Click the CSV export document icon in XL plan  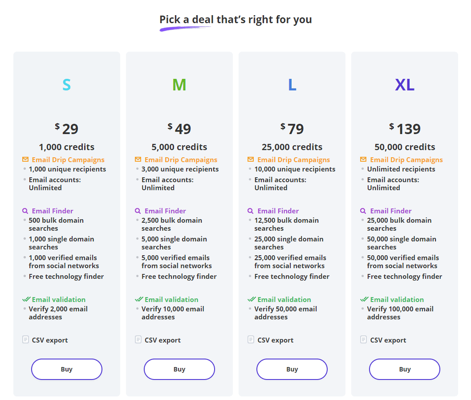click(363, 339)
